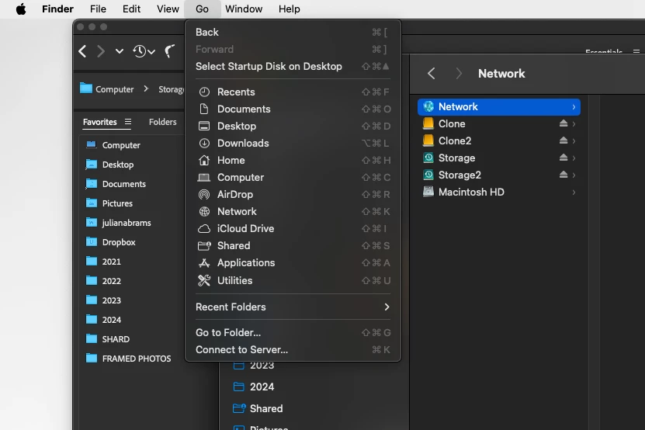Expand the Network row chevron
This screenshot has width=645, height=430.
(574, 107)
